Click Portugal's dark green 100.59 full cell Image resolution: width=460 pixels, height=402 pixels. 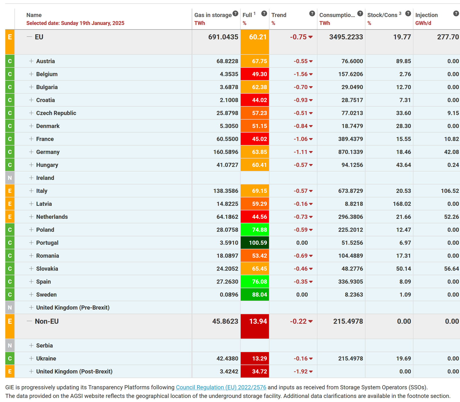255,243
